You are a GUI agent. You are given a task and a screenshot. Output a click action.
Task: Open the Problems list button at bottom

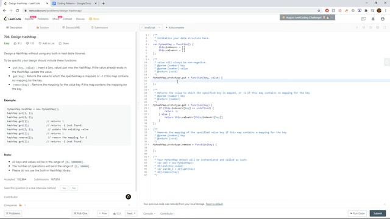[x=13, y=214]
